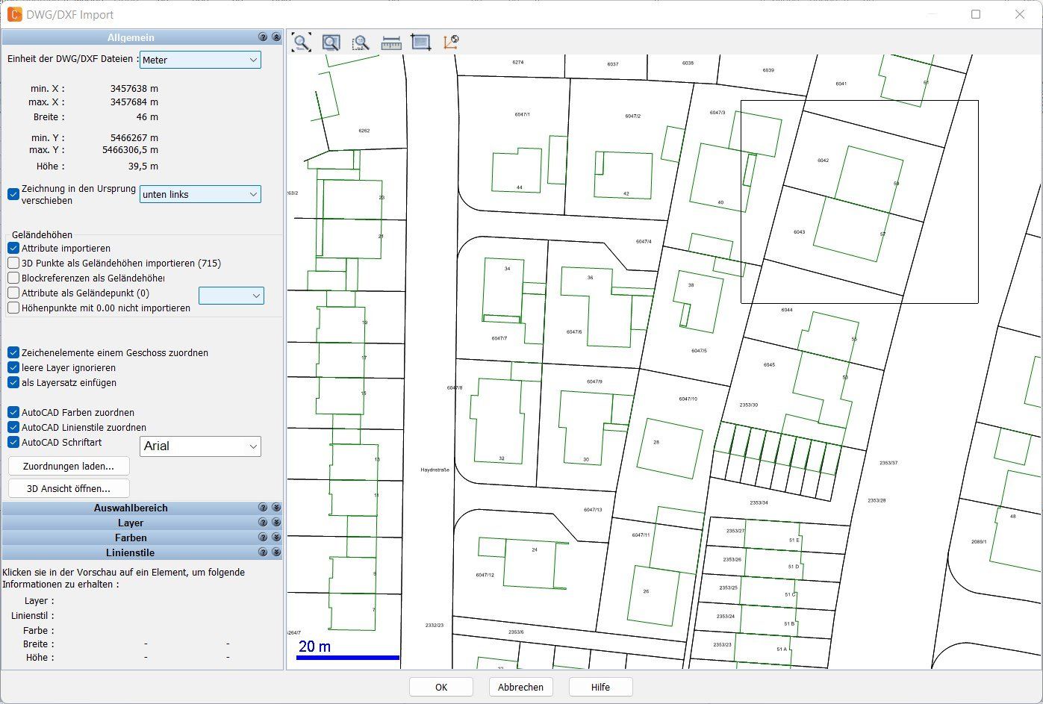Open the Arial font dropdown
Image resolution: width=1043 pixels, height=704 pixels.
click(x=200, y=446)
